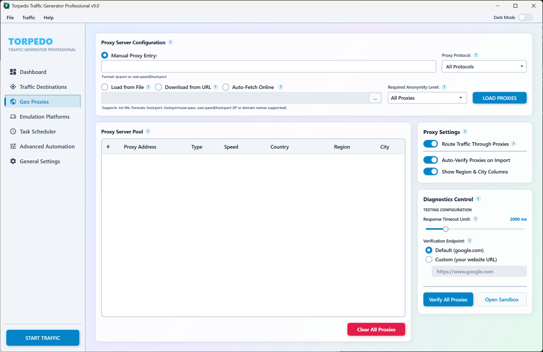Click the City column header
The image size is (543, 352).
(385, 147)
